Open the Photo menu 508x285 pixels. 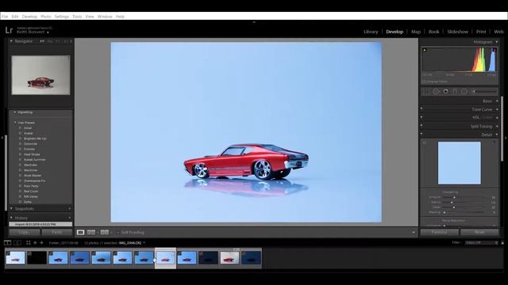46,17
